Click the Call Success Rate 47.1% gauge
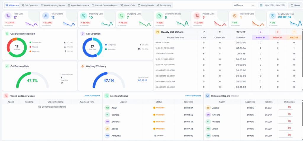The height and width of the screenshot is (141, 303). coord(32,80)
